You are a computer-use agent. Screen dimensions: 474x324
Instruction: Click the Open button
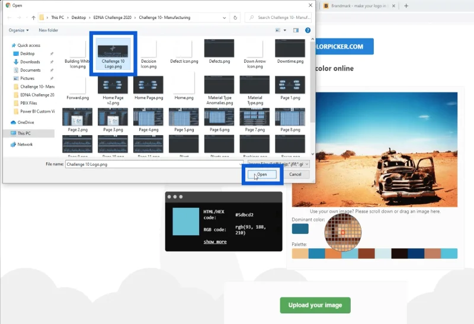coord(262,174)
